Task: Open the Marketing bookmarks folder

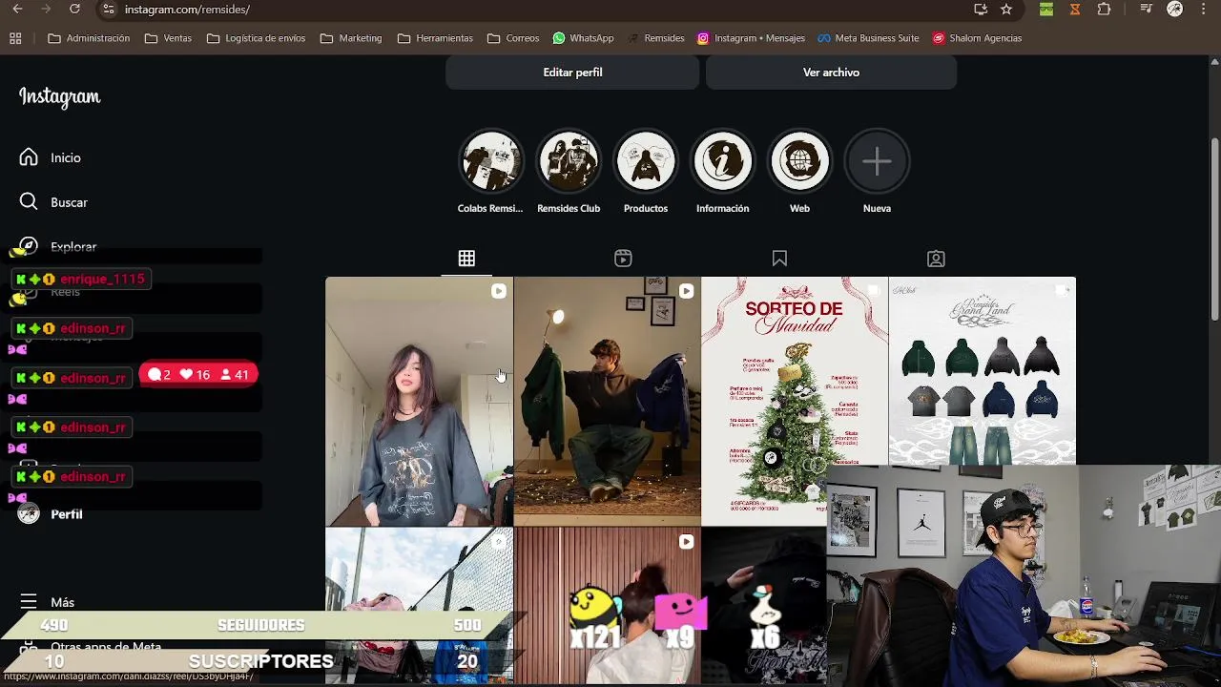Action: tap(351, 38)
